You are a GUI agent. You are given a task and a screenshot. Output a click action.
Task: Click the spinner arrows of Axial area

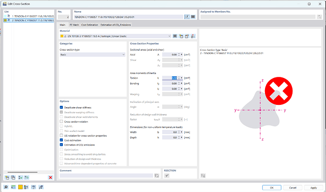[x=179, y=55]
